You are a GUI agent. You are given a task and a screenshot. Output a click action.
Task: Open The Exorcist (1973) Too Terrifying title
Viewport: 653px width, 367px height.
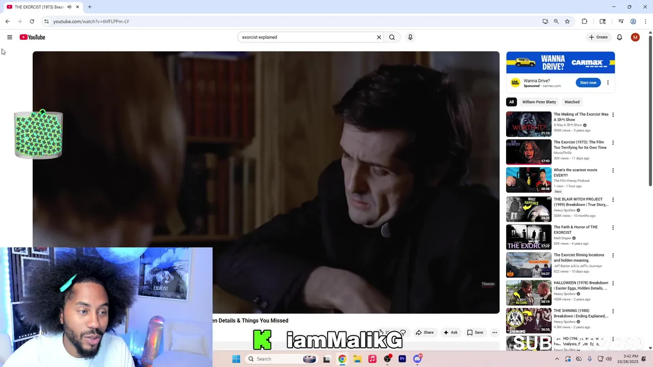click(580, 145)
